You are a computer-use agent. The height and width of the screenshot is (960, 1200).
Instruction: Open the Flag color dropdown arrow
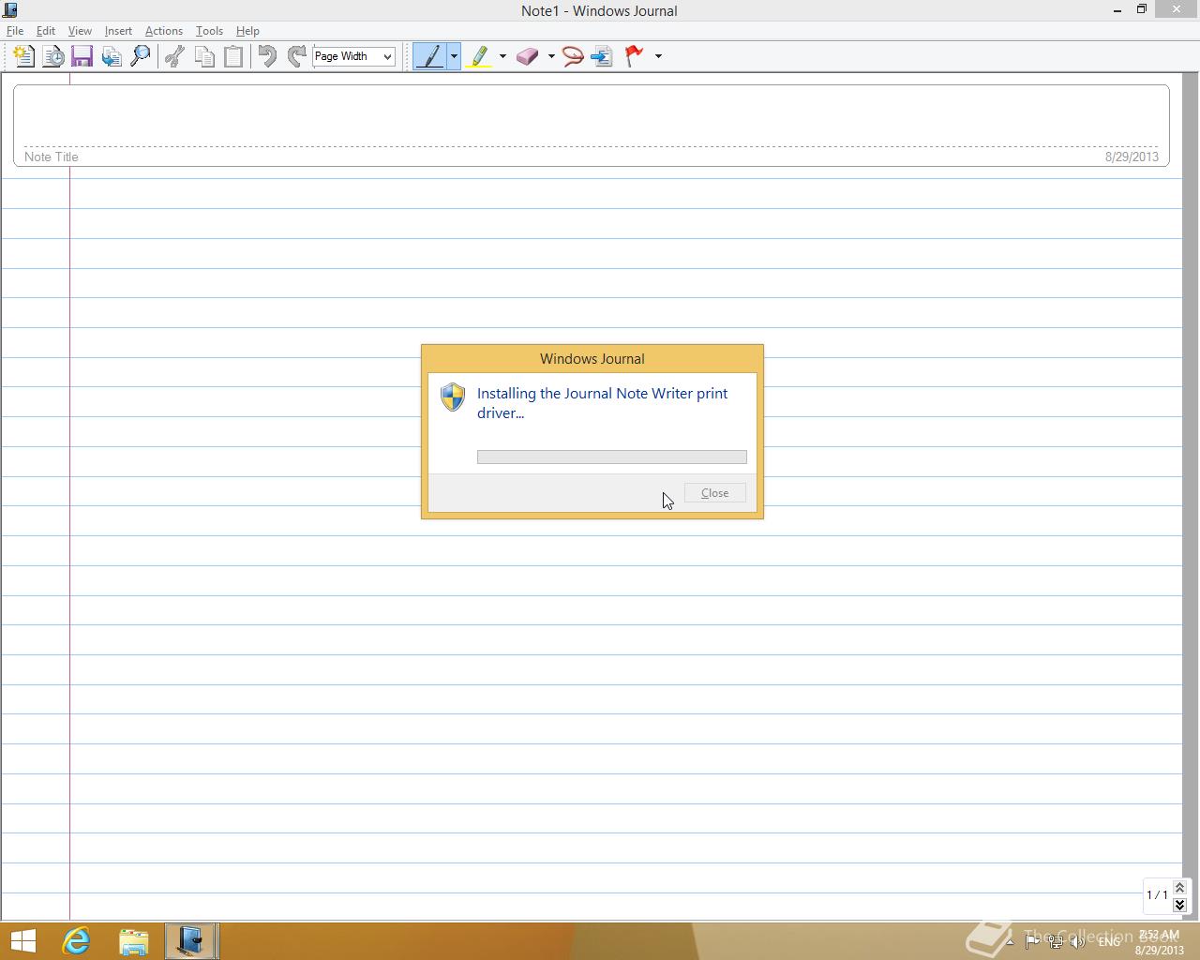click(658, 56)
